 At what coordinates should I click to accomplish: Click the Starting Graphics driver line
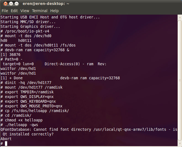[30, 26]
